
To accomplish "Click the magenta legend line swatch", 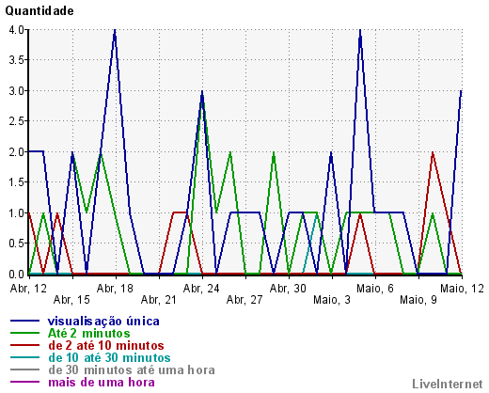I will tap(24, 382).
